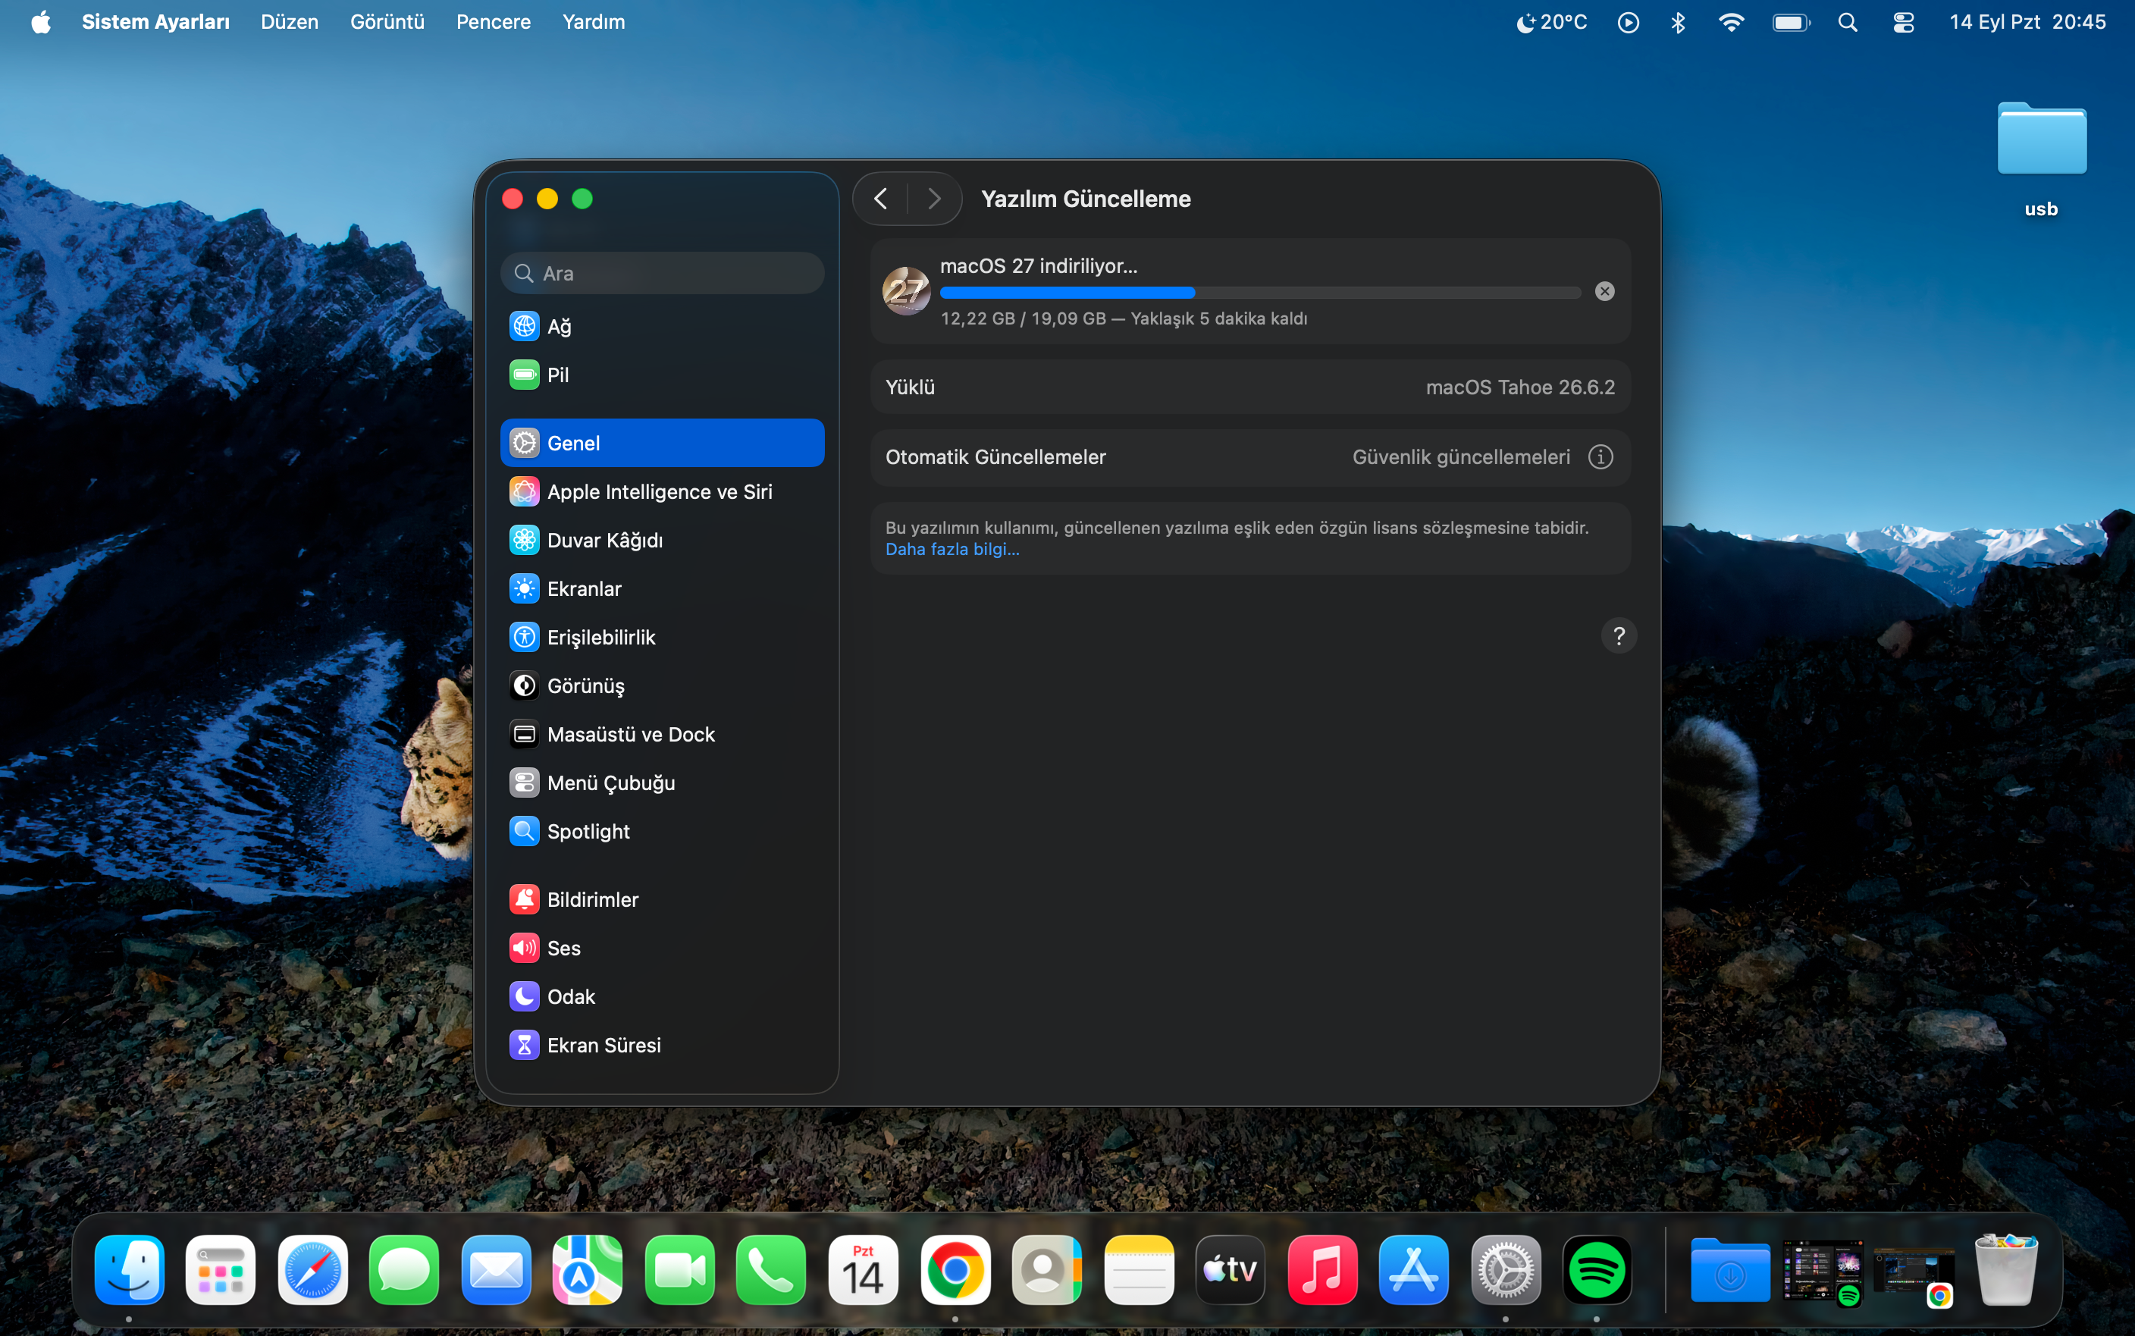Click the date and time in menu bar
The width and height of the screenshot is (2135, 1336).
coord(2027,22)
